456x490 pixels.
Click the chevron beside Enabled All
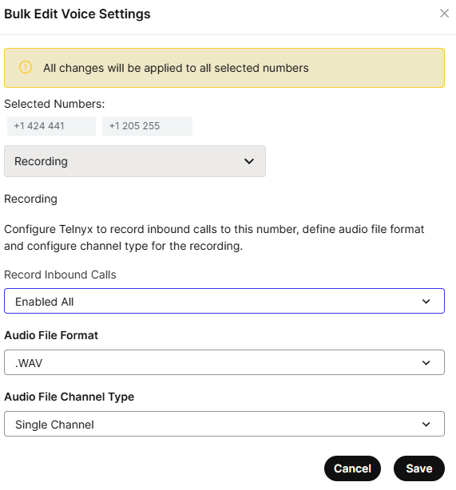(x=426, y=301)
